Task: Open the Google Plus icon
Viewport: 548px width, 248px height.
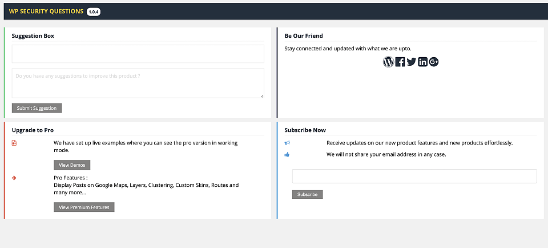Action: 434,62
